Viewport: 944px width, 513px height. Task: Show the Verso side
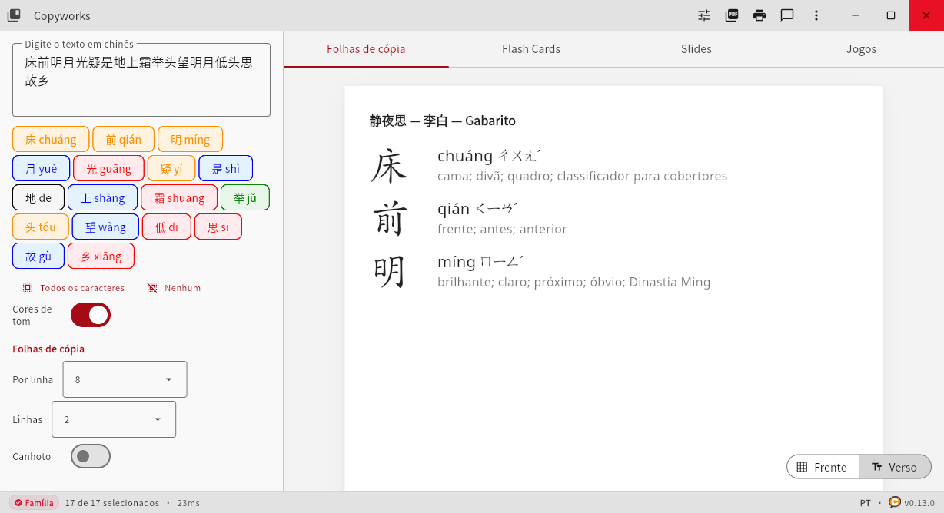[x=895, y=467]
